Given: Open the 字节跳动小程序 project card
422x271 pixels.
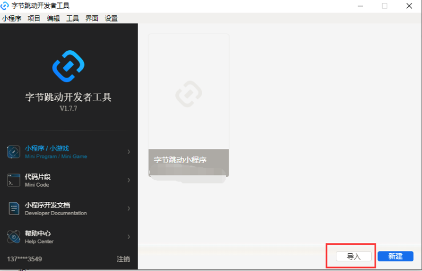Looking at the screenshot, I should [188, 106].
